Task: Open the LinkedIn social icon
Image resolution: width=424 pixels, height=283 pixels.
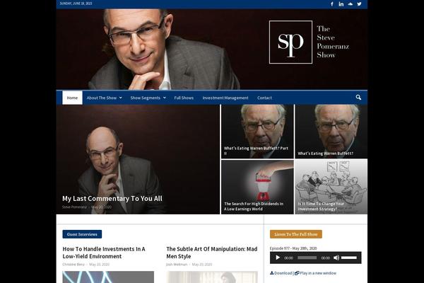Action: (341, 4)
